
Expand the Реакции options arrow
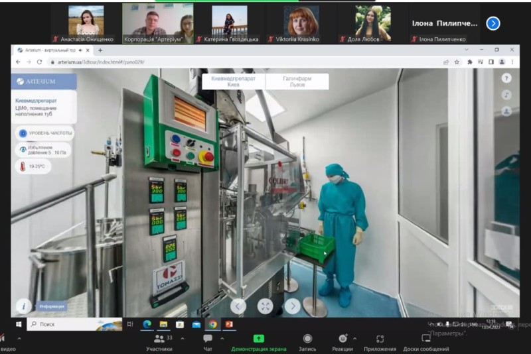[x=356, y=338]
